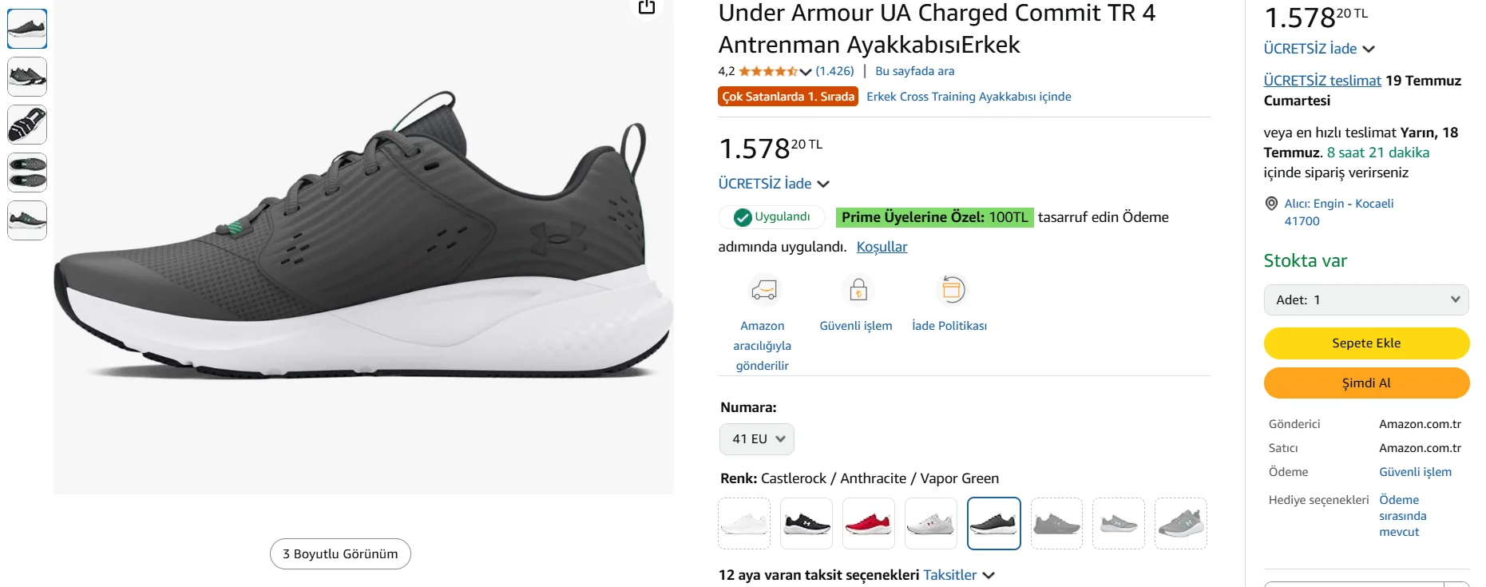Click the Güvenli işlem padlock icon
The width and height of the screenshot is (1486, 587).
tap(858, 290)
